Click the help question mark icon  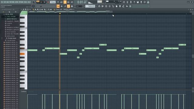pyautogui.click(x=134, y=2)
